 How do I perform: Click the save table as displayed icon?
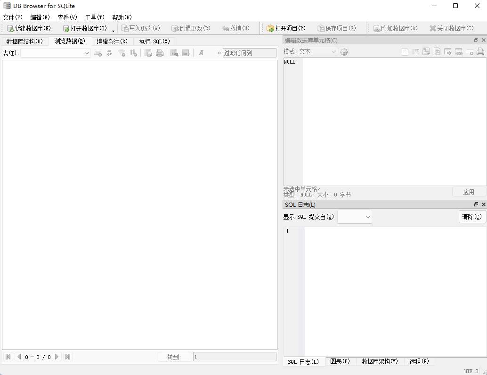coord(148,53)
